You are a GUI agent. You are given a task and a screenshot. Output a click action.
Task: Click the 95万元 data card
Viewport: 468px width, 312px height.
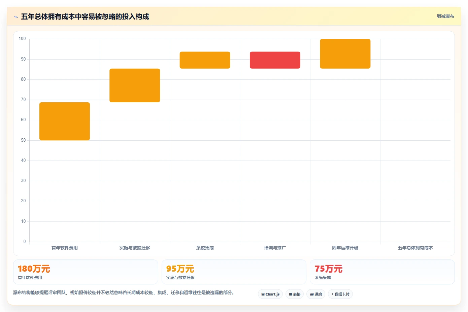pos(234,272)
